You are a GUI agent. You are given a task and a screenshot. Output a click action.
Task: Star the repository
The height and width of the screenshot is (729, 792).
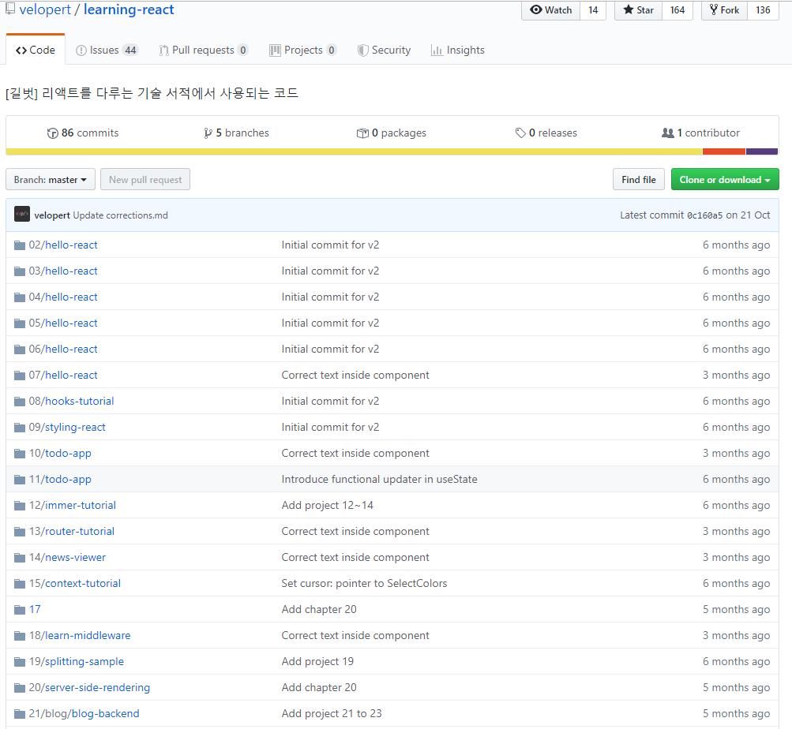pos(639,10)
